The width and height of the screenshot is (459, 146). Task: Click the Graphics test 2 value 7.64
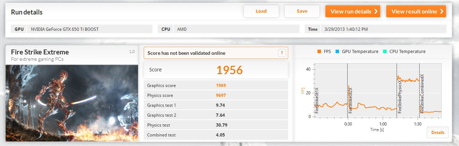point(221,115)
